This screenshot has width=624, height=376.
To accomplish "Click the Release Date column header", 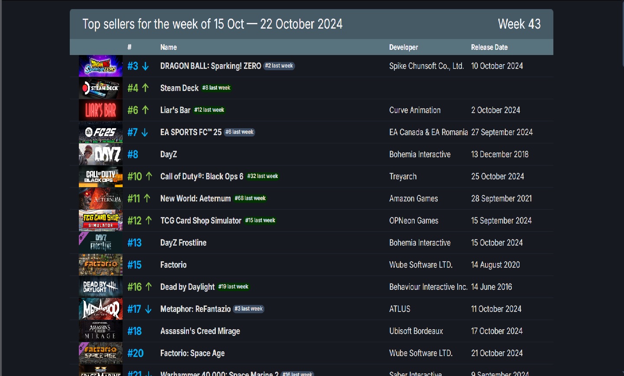I will pos(489,47).
